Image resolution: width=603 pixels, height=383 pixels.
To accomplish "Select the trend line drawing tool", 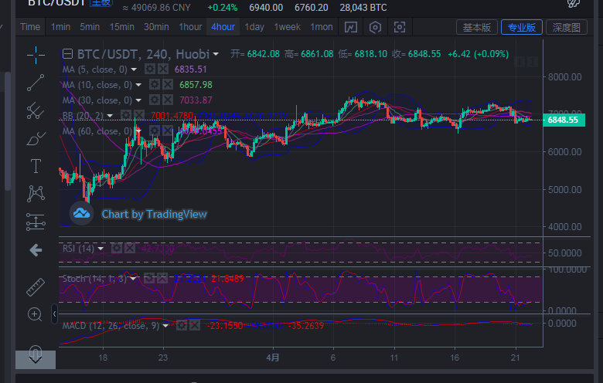I will coord(36,83).
